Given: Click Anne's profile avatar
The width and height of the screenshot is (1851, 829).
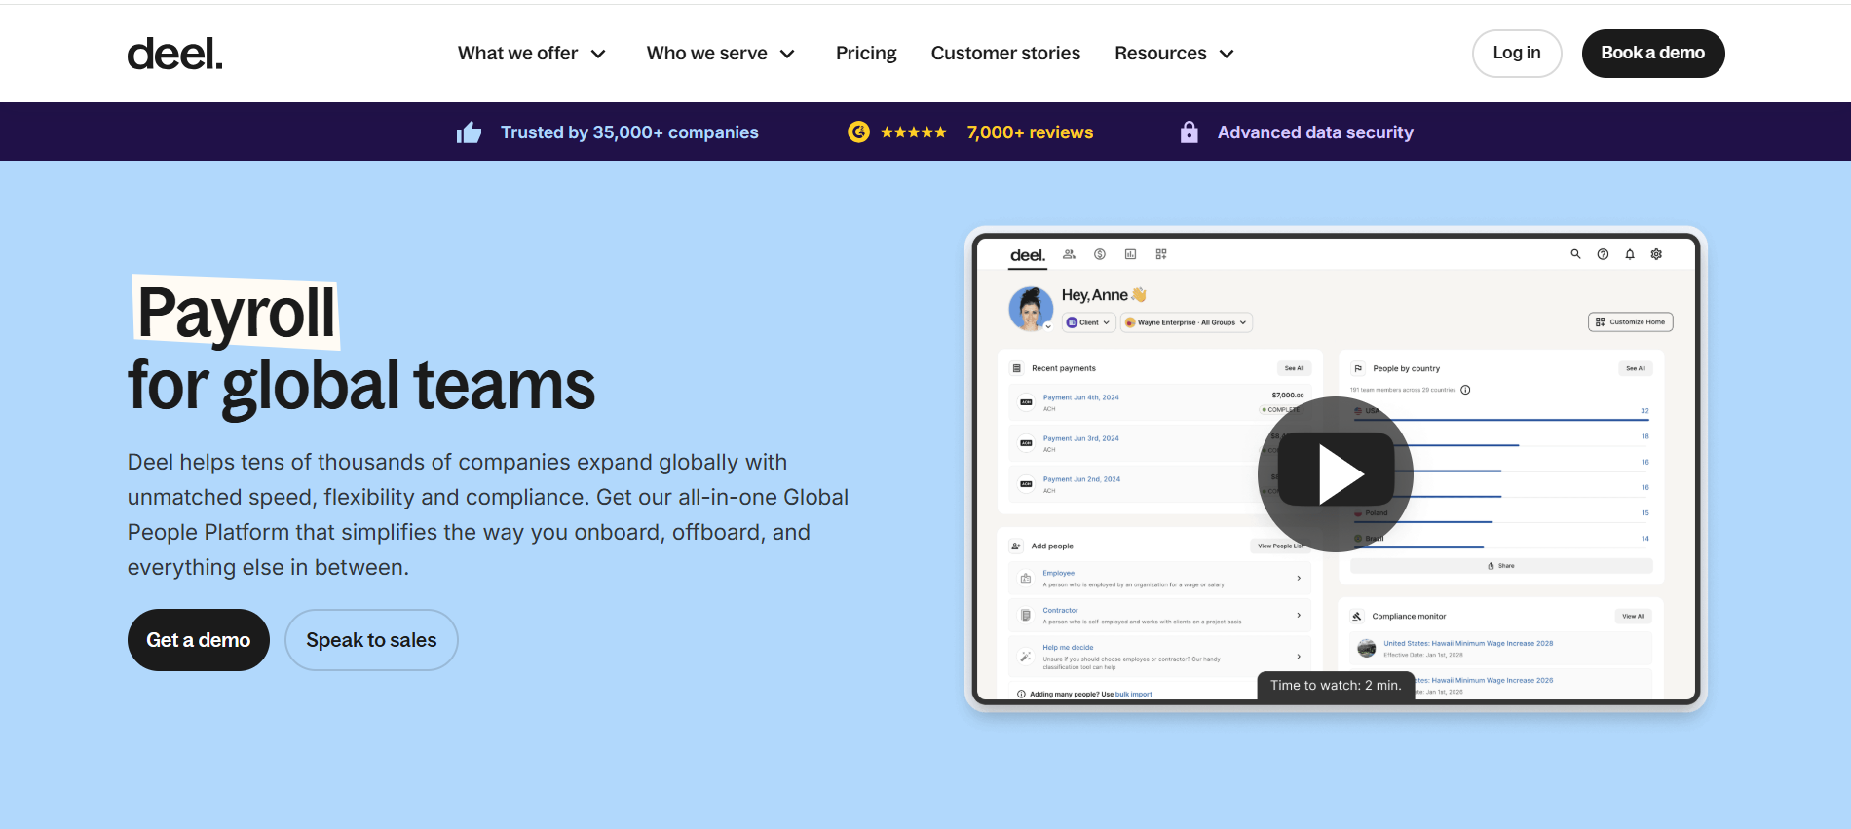Looking at the screenshot, I should 1031,309.
